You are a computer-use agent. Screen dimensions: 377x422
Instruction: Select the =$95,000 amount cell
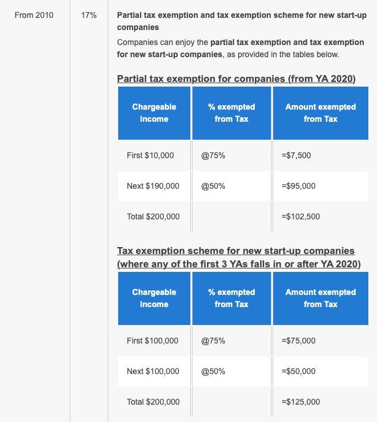299,186
